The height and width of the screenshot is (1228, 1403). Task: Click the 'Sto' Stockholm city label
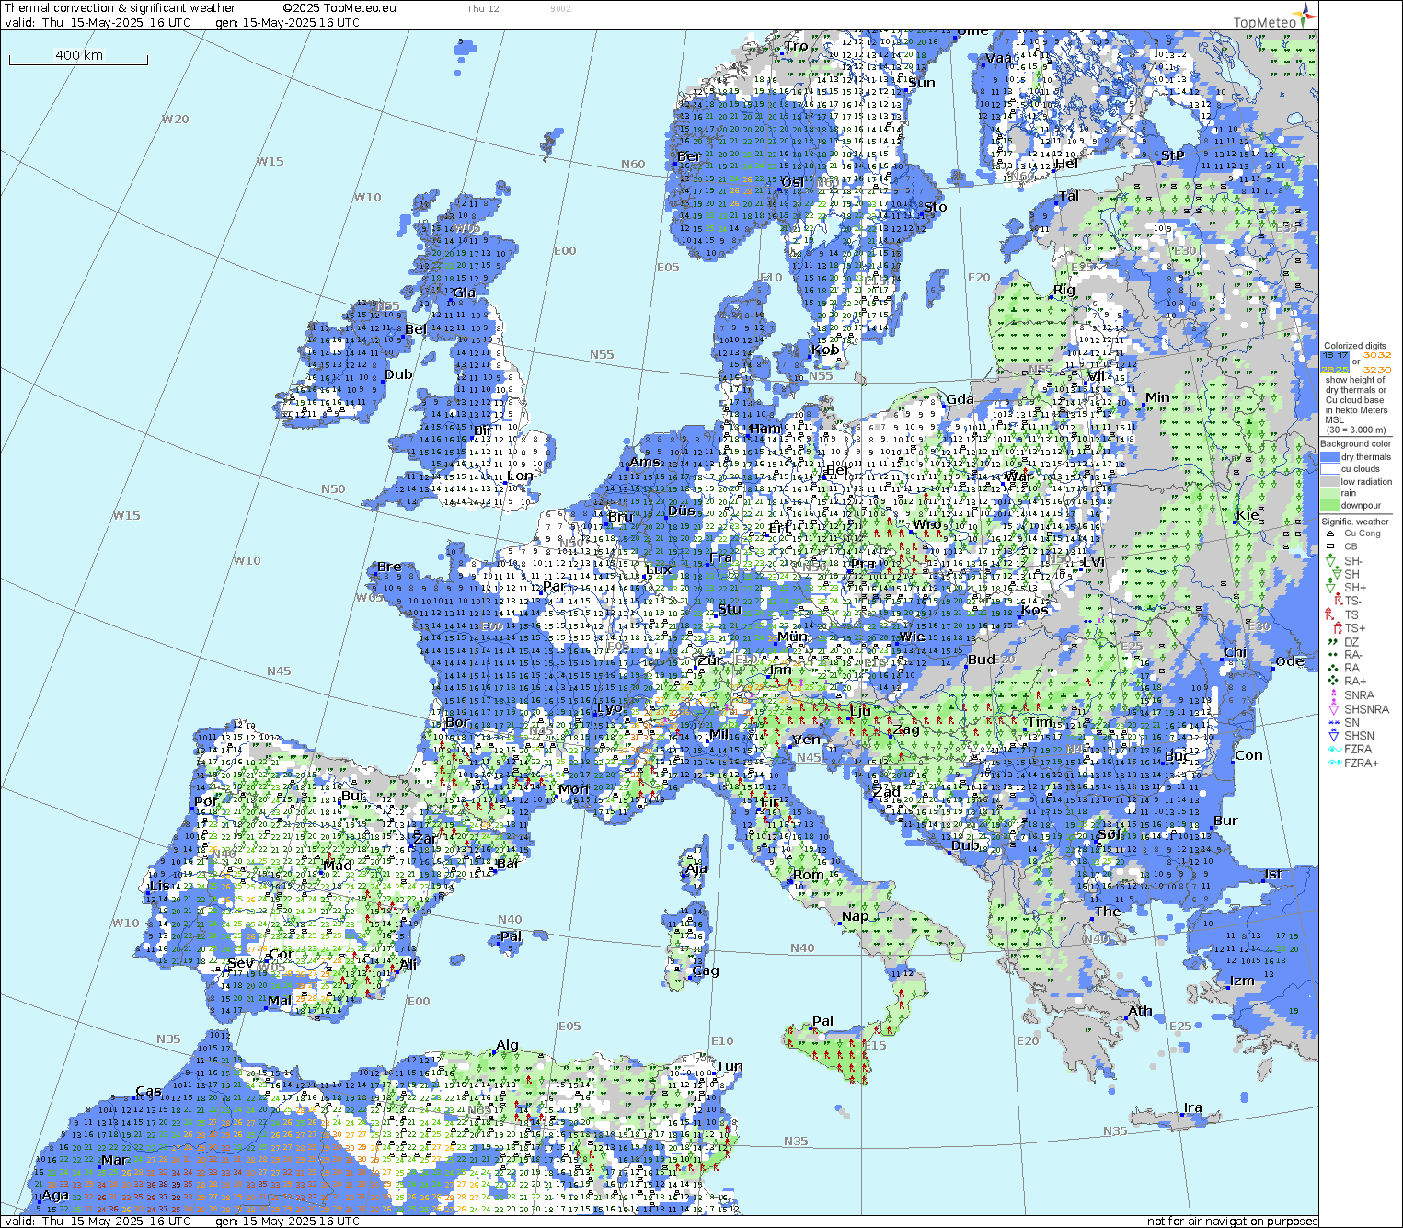(x=935, y=207)
